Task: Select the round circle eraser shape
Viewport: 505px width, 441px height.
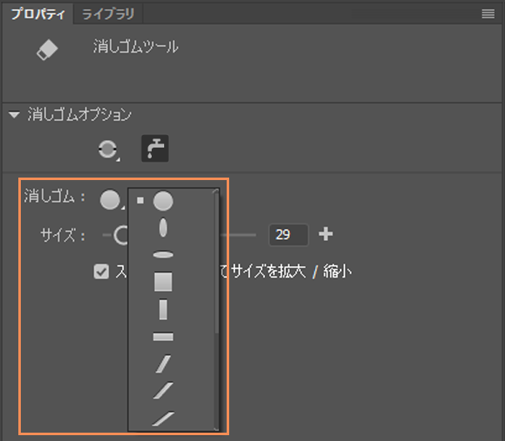Action: (x=163, y=201)
